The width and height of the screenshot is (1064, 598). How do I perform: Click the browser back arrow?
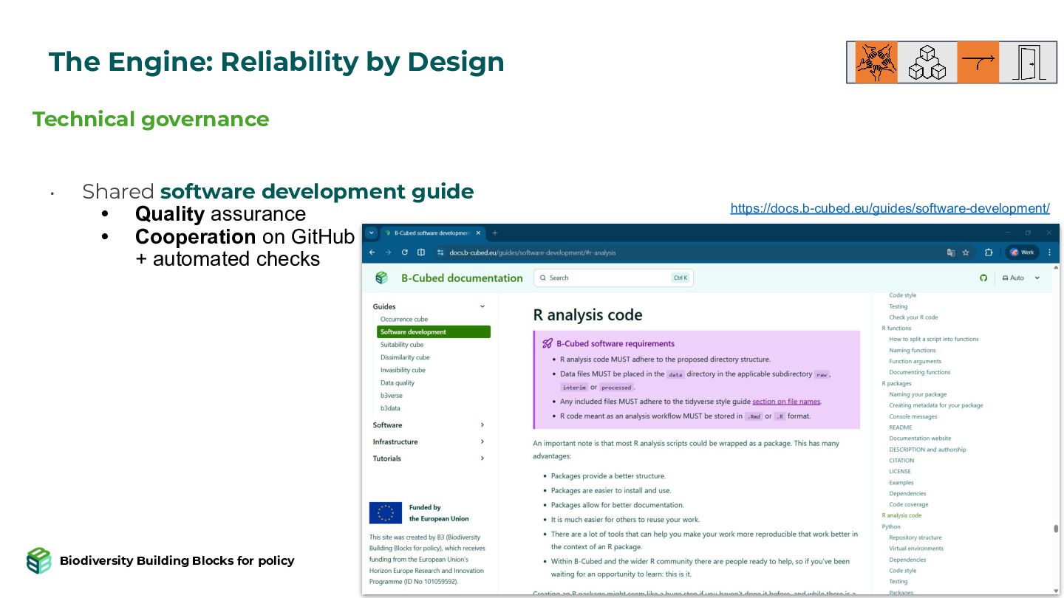pyautogui.click(x=372, y=252)
